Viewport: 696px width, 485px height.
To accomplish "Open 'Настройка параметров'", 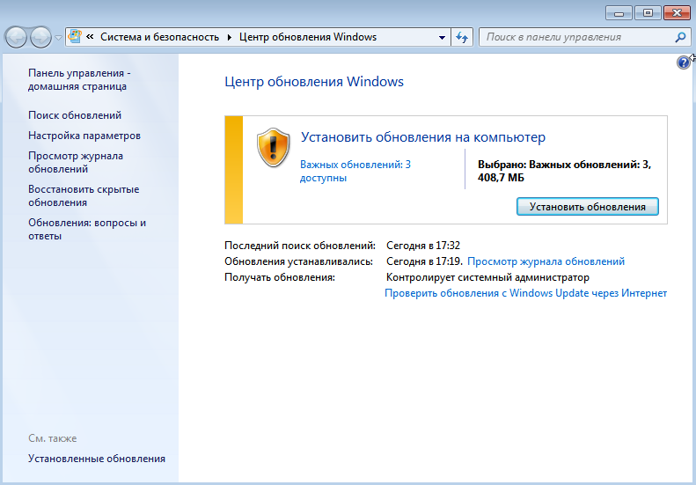I will click(84, 136).
